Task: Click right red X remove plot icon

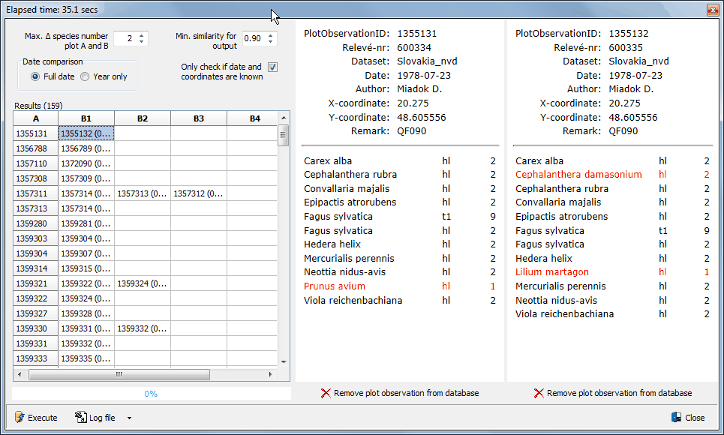Action: coord(539,393)
